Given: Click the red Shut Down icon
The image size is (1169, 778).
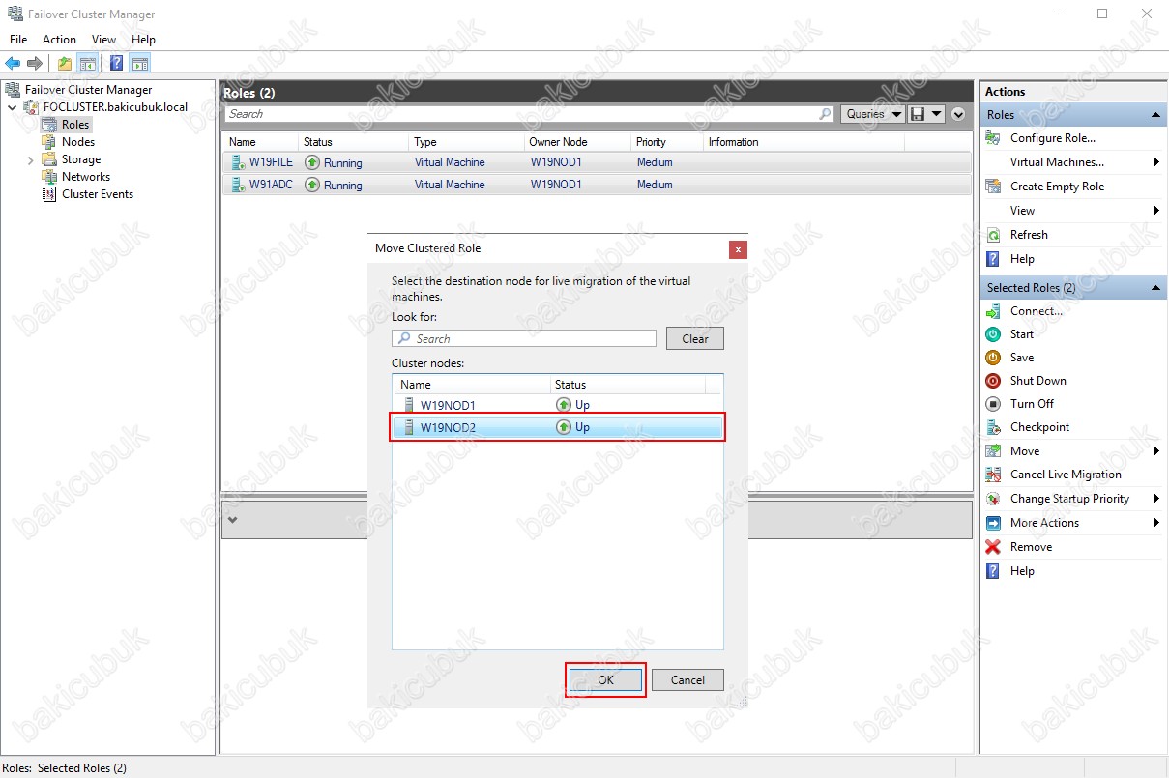Looking at the screenshot, I should click(x=993, y=381).
